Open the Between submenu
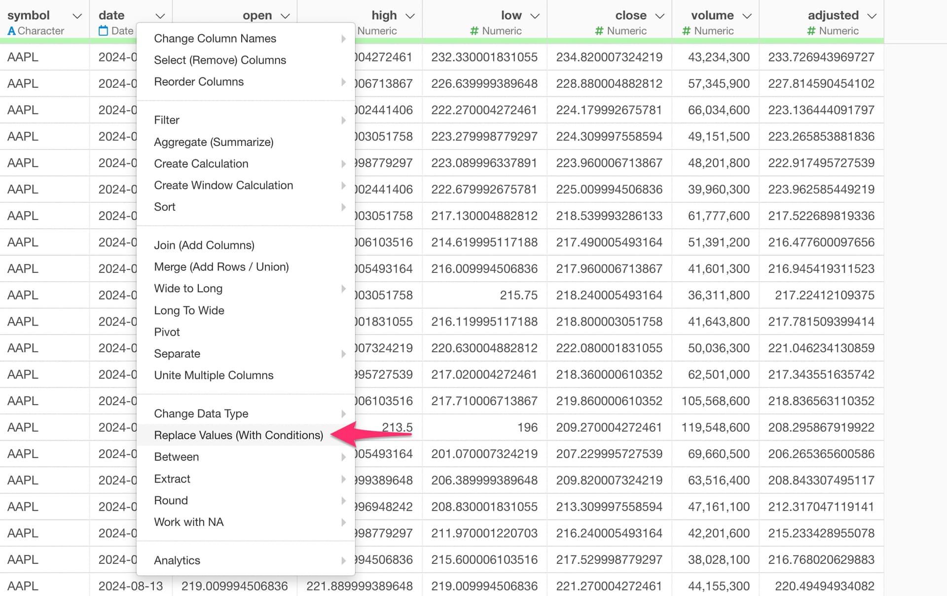This screenshot has height=596, width=947. 246,457
